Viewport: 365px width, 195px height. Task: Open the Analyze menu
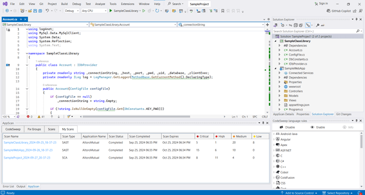(x=100, y=4)
